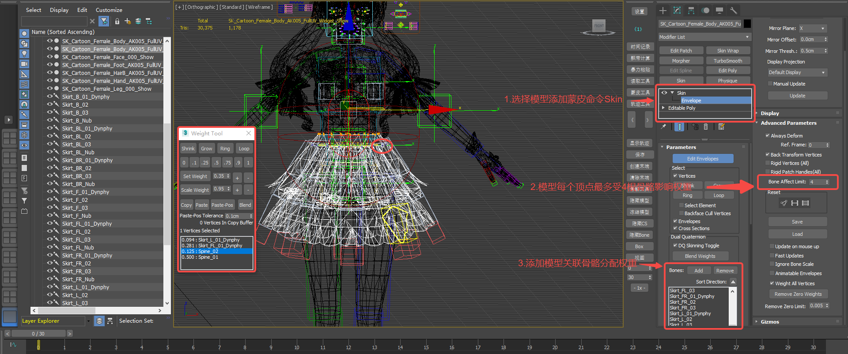Open the Modify command panel tab
The height and width of the screenshot is (354, 848).
[677, 11]
